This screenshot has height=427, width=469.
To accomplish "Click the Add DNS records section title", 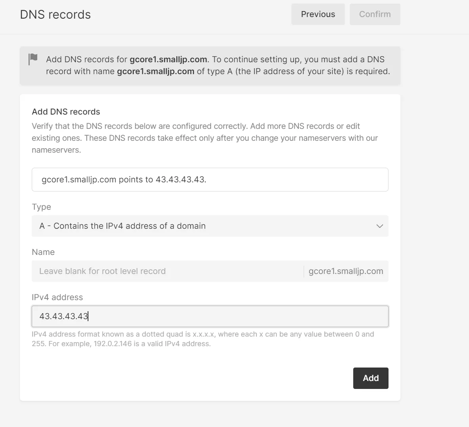I will tap(66, 112).
